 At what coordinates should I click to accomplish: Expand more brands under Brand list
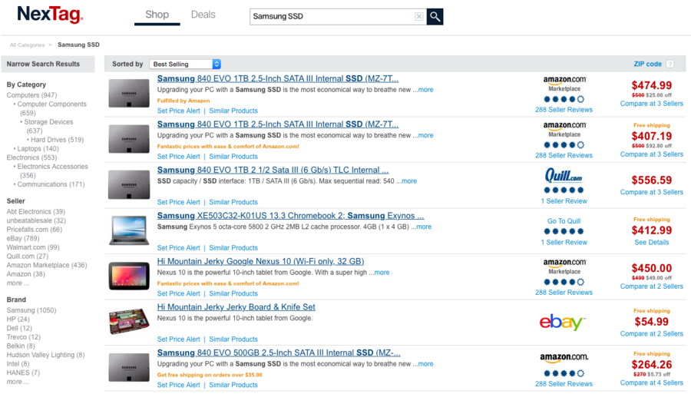point(18,382)
